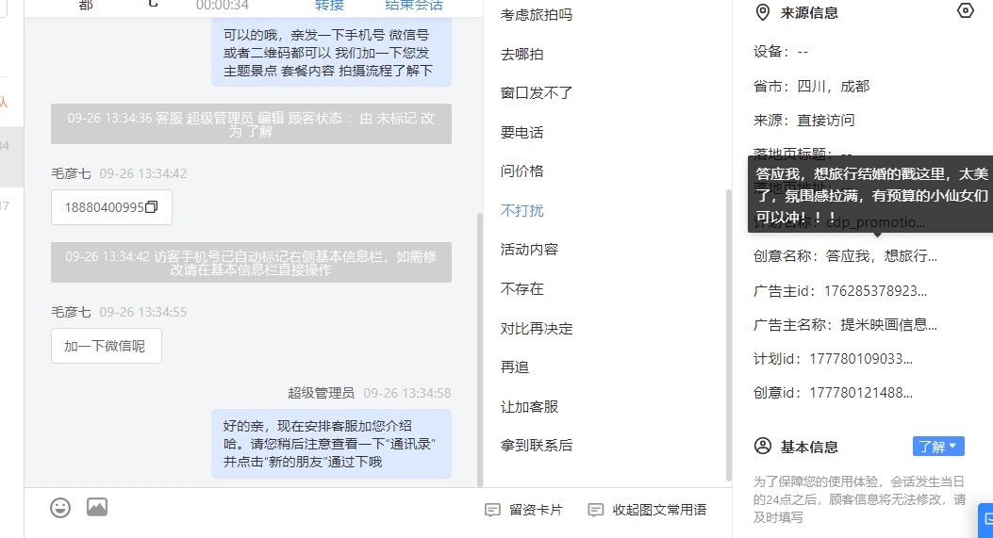Click the 创意id value 177780121488…
The width and height of the screenshot is (993, 538).
[x=861, y=393]
